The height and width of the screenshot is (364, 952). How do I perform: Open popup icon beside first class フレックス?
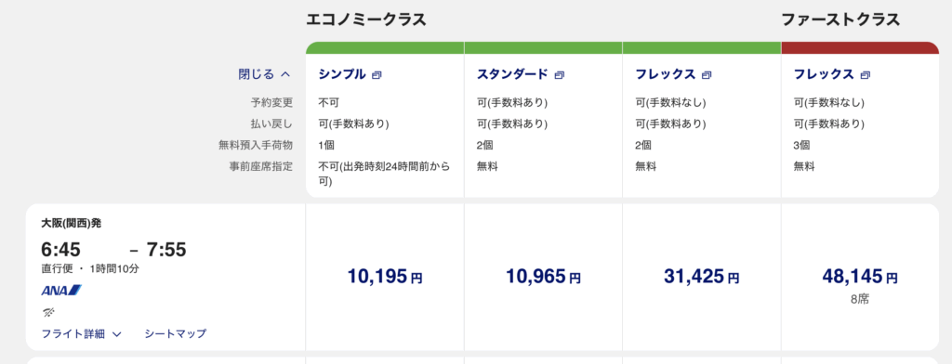coord(866,75)
